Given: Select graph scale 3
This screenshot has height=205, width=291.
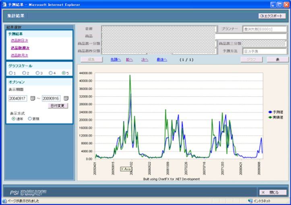Looking at the screenshot, I should click(37, 73).
